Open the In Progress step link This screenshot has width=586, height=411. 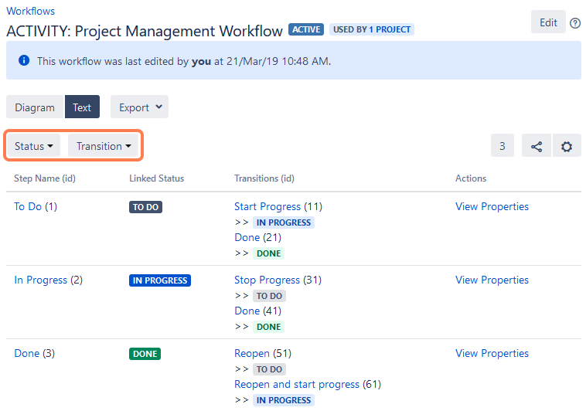click(41, 280)
